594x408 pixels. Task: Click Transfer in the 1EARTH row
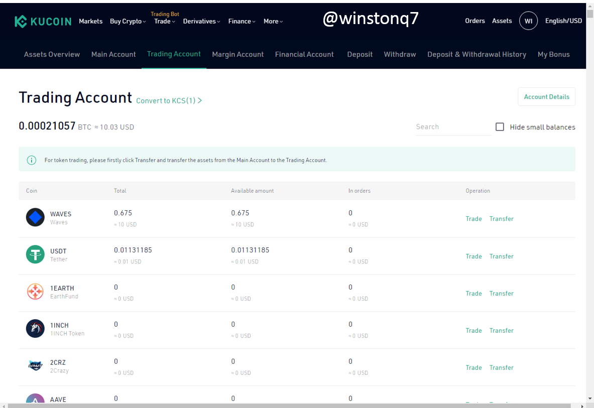501,293
